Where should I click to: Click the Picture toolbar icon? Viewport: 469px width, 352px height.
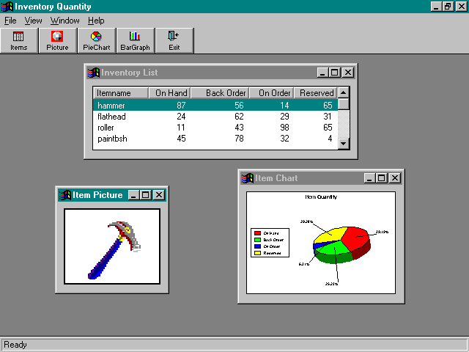pyautogui.click(x=57, y=40)
